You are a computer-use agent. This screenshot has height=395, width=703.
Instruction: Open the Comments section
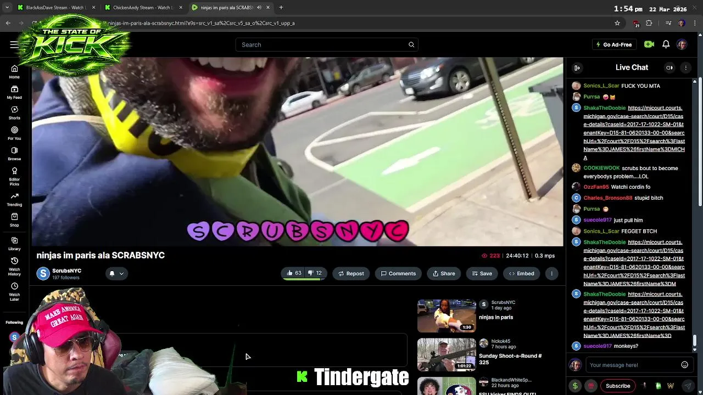tap(398, 273)
